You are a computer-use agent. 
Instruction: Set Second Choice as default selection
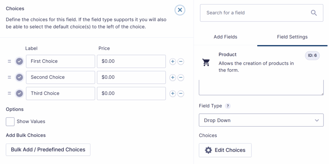(19, 77)
